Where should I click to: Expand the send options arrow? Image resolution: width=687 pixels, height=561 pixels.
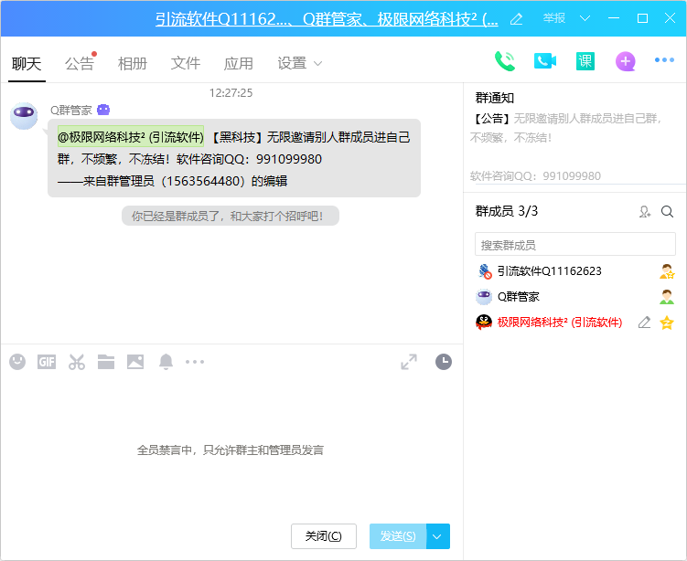coord(437,536)
